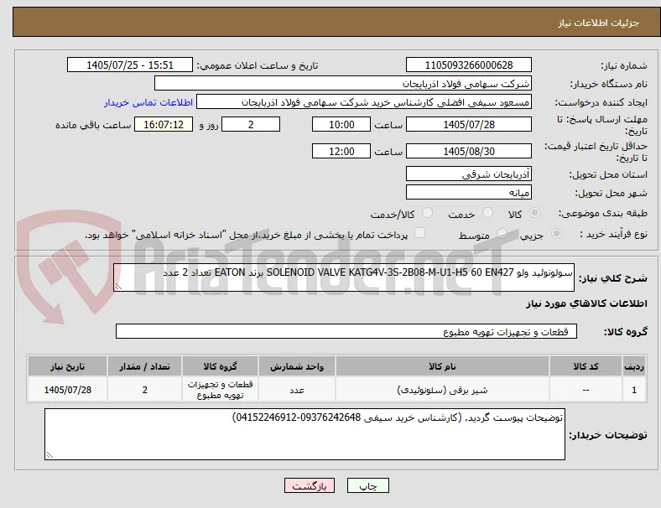661x508 pixels.
Task: Toggle the اسناد خزانه اسلامی payment checkbox
Action: tap(420, 233)
